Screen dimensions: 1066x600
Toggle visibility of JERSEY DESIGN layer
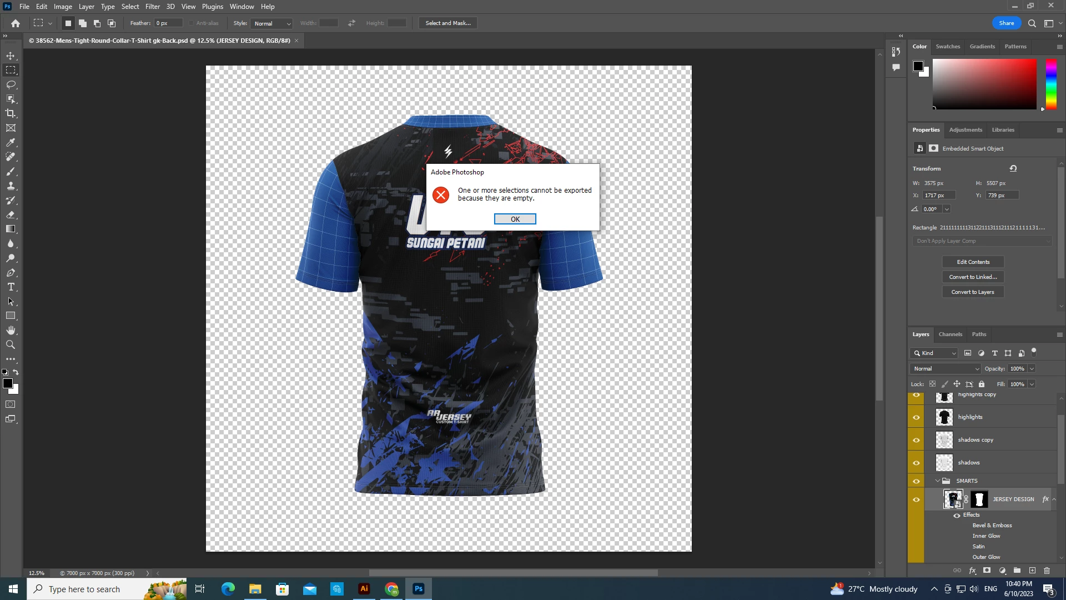pos(916,499)
